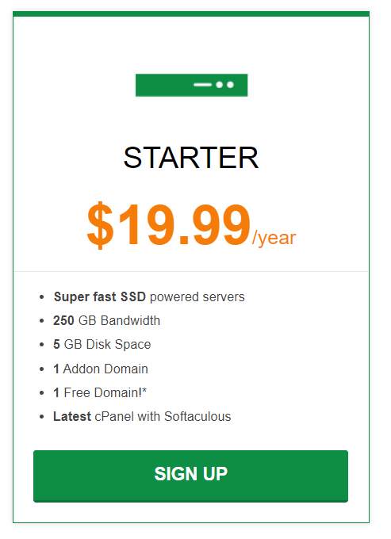Viewport: 391px width, 539px height.
Task: Click Super fast SSD powered servers feature
Action: (149, 297)
